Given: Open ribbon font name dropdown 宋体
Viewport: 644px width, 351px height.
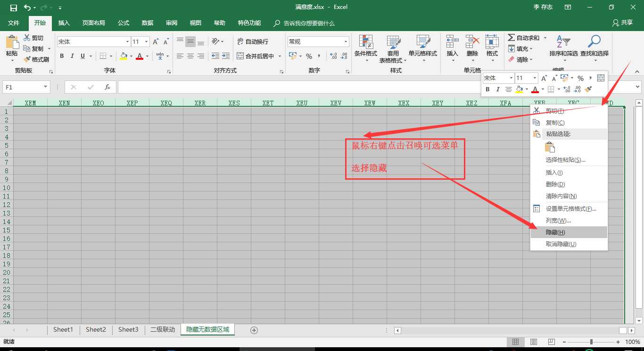Looking at the screenshot, I should [127, 41].
